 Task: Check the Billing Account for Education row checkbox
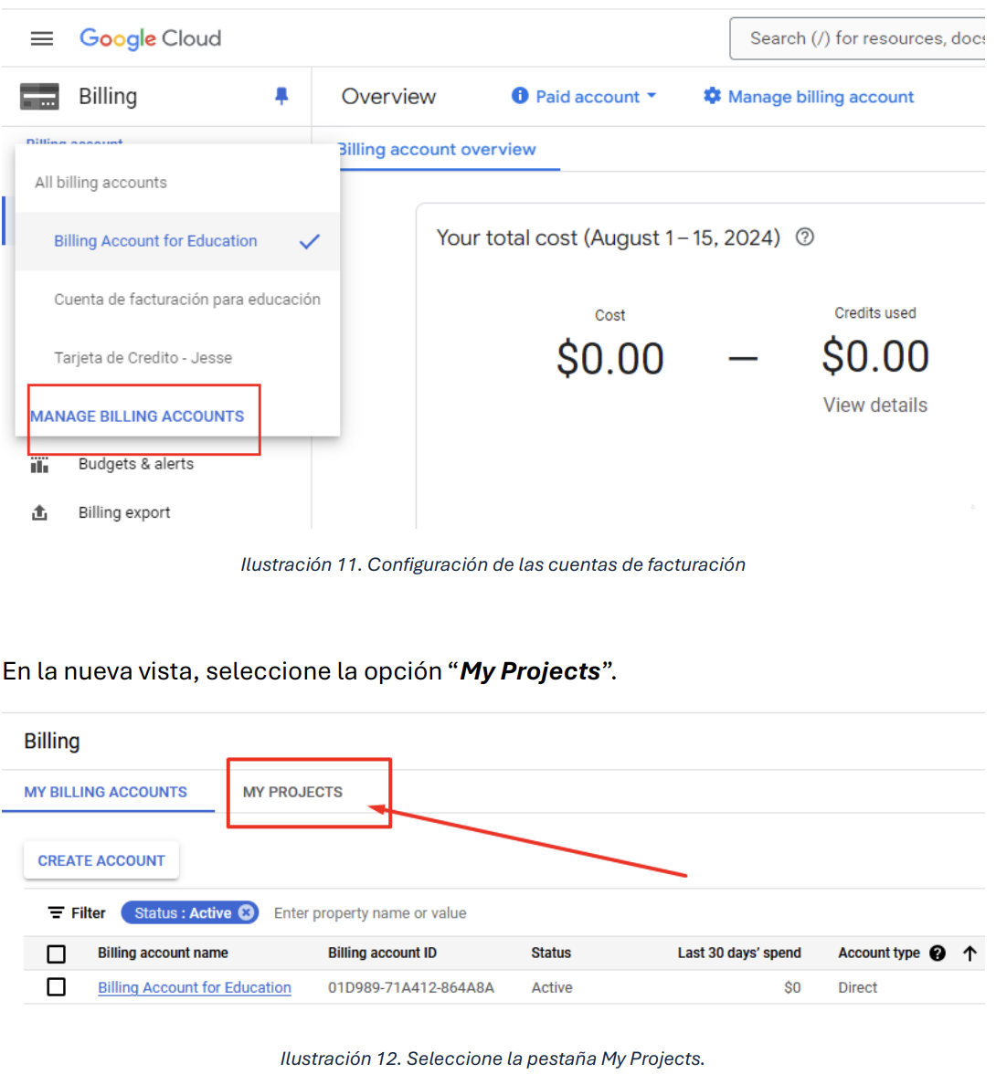pyautogui.click(x=56, y=987)
